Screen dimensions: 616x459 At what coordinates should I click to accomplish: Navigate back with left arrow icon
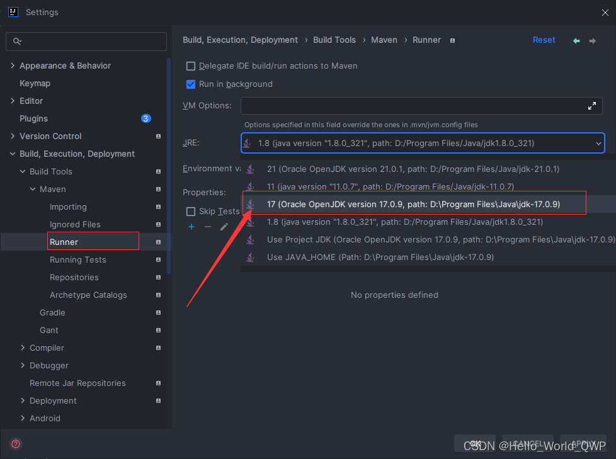click(576, 40)
